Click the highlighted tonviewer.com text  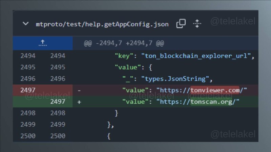[x=215, y=90]
